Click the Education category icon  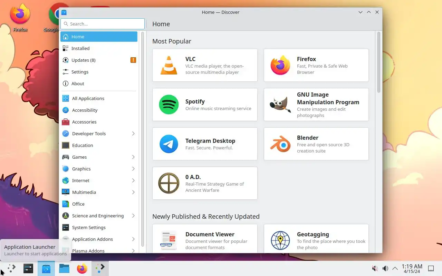point(66,145)
